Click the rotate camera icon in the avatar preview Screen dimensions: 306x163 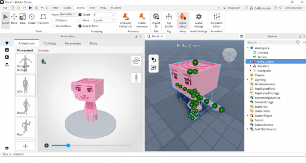point(136,61)
